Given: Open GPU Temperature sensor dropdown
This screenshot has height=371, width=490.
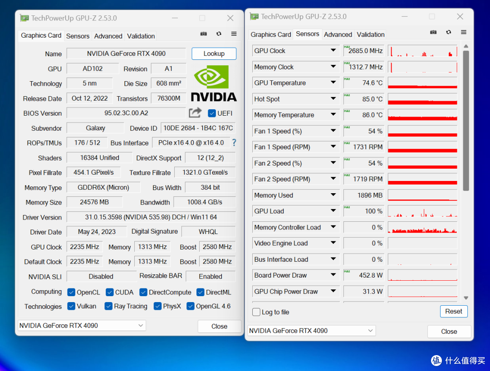Looking at the screenshot, I should click(x=333, y=83).
